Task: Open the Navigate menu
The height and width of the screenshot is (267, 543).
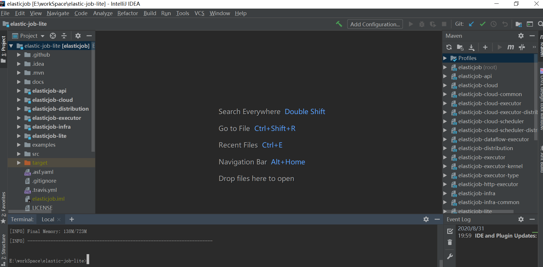Action: tap(58, 13)
